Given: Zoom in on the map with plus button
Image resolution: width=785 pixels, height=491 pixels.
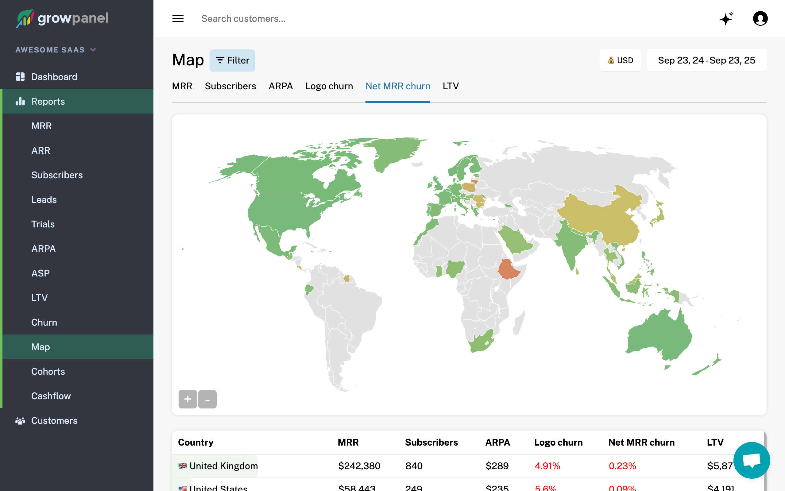Looking at the screenshot, I should 187,399.
